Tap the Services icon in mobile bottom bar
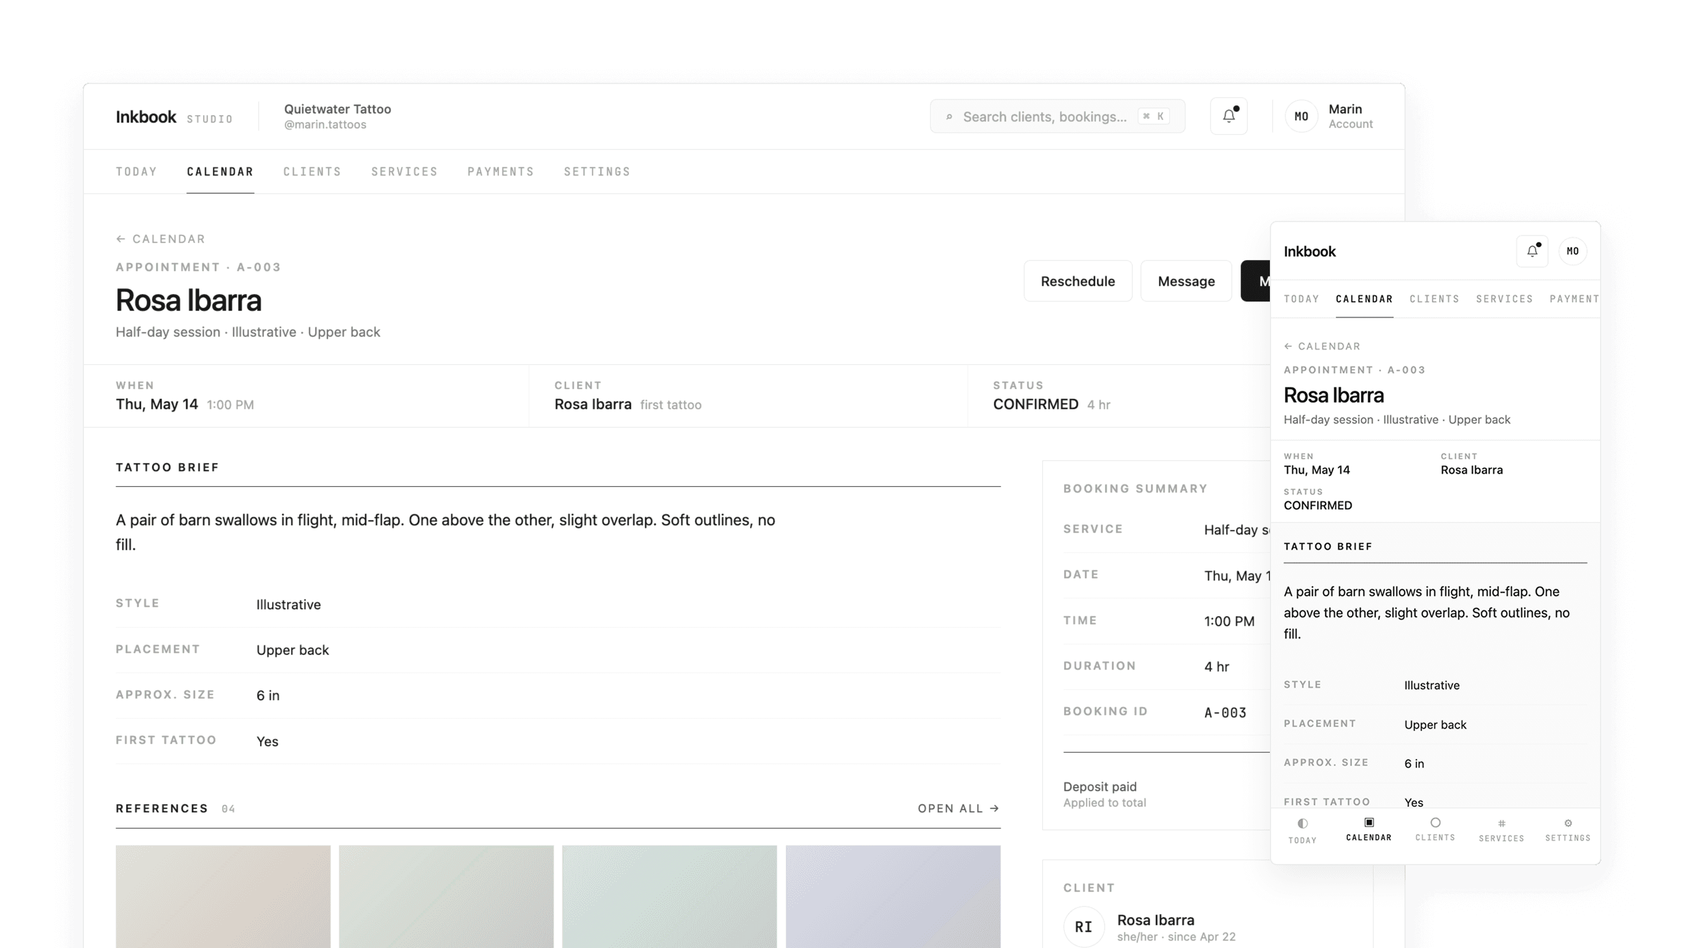The image size is (1684, 948). coord(1502,823)
